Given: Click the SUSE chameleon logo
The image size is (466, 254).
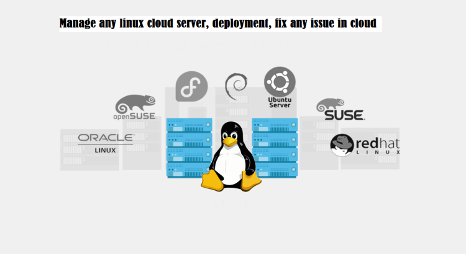Looking at the screenshot, I should (x=330, y=105).
